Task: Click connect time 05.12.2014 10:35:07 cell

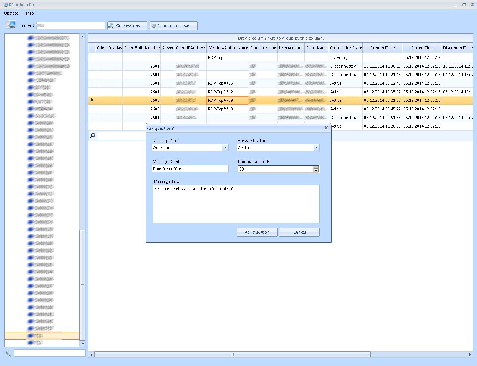Action: (x=382, y=92)
